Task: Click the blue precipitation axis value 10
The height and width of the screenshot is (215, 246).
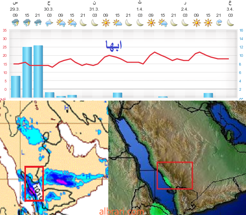Action: coord(241,56)
